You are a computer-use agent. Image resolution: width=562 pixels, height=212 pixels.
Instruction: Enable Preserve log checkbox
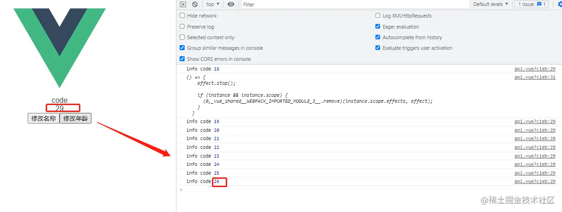pyautogui.click(x=182, y=27)
